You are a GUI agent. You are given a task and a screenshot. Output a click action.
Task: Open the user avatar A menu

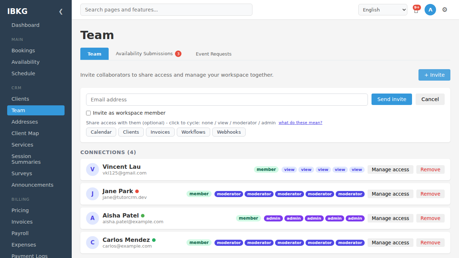tap(430, 10)
